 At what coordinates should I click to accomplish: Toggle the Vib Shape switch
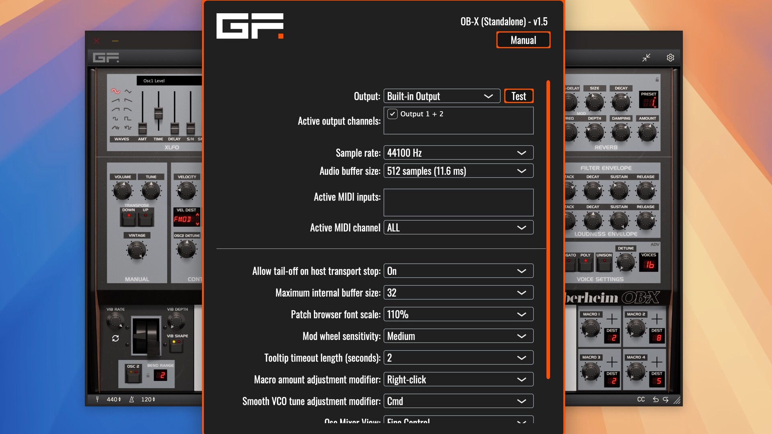pos(177,346)
